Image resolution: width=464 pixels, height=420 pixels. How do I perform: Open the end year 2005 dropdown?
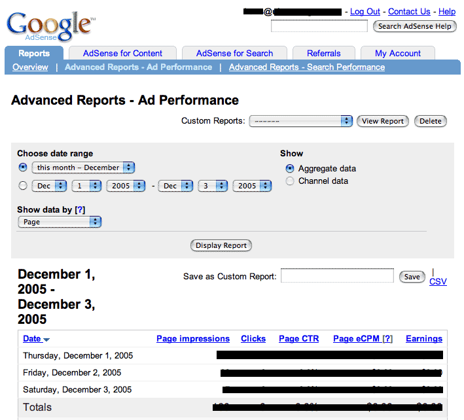[x=252, y=186]
